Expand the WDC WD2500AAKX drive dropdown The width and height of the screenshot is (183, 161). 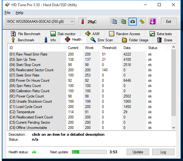(x=40, y=22)
